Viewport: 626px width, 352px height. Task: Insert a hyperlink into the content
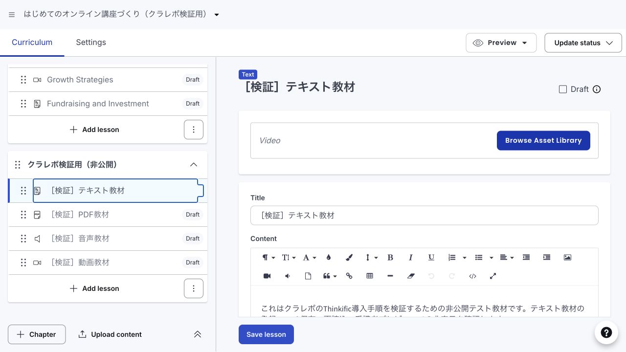349,276
